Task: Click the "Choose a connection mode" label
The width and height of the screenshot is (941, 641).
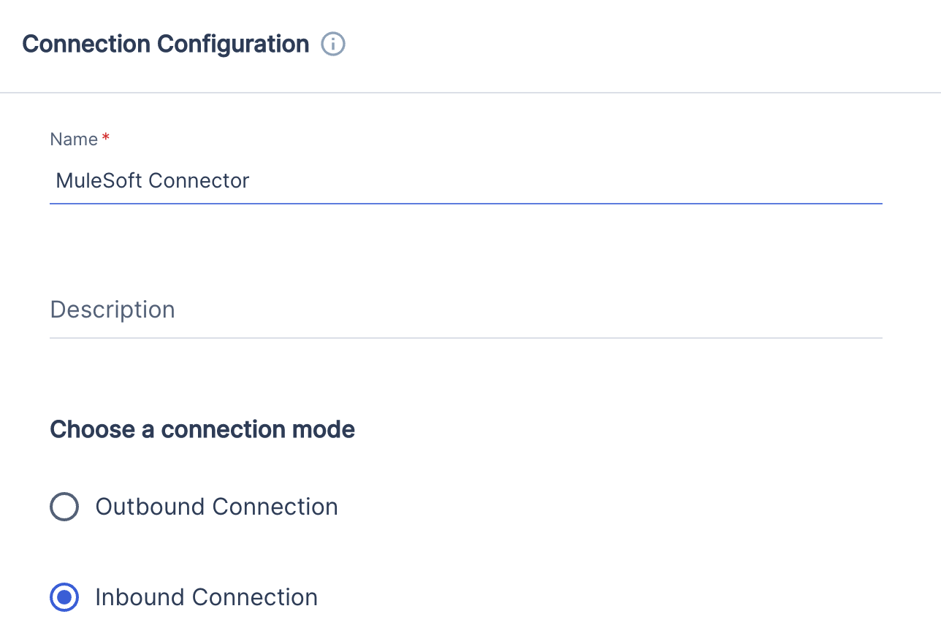Action: pos(202,429)
